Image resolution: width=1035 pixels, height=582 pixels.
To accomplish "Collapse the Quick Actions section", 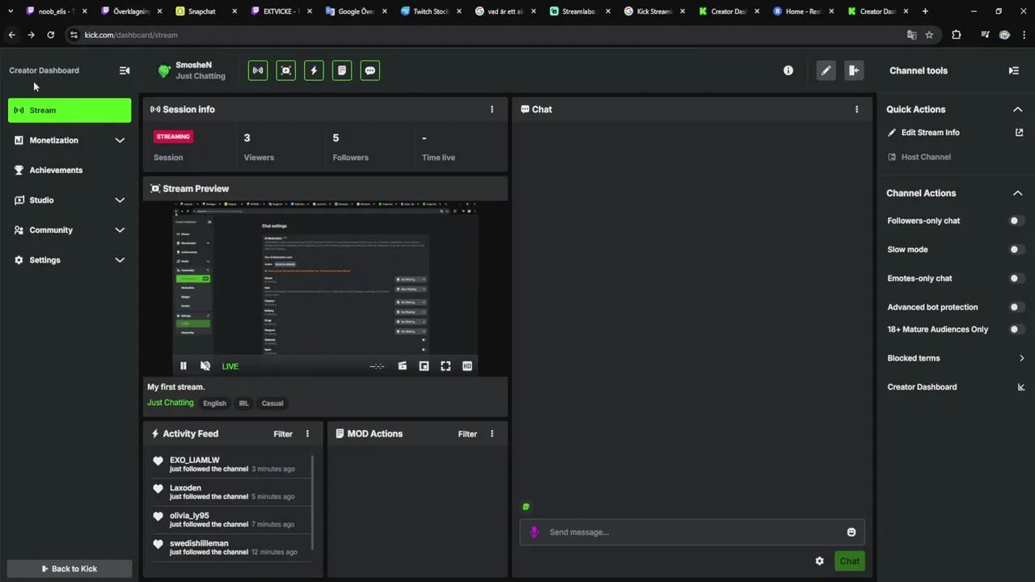I will (1018, 109).
